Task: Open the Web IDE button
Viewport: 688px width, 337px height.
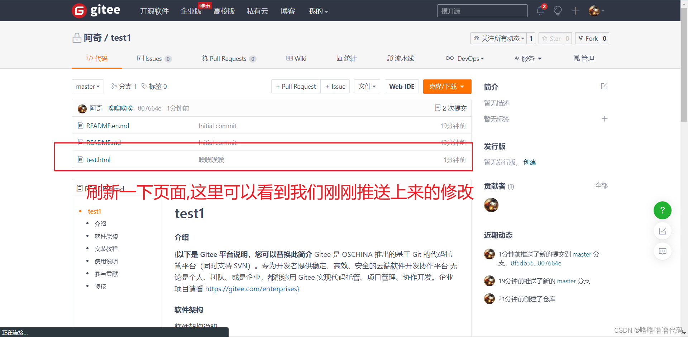Action: click(402, 87)
